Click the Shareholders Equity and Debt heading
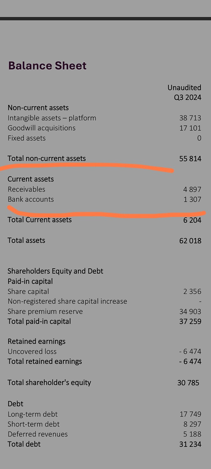The width and height of the screenshot is (211, 469). coord(55,271)
